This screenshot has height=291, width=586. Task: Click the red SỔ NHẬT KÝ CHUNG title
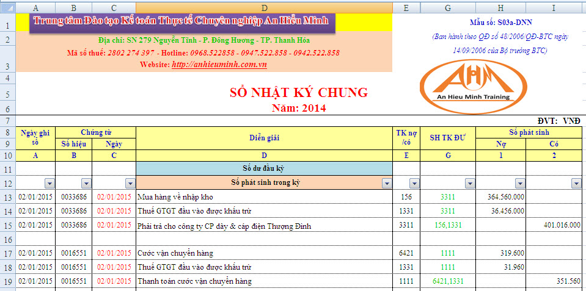(298, 93)
